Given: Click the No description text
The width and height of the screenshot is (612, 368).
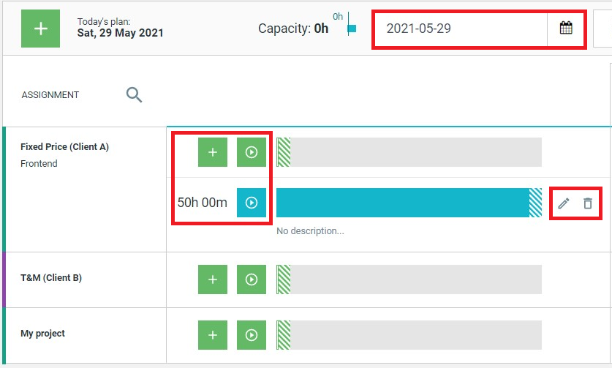Looking at the screenshot, I should click(310, 231).
